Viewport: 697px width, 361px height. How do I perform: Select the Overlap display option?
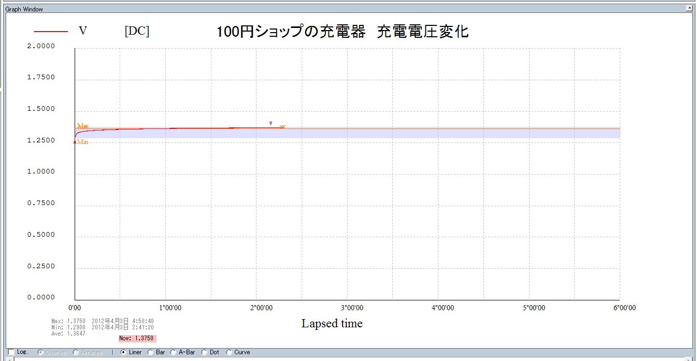40,352
